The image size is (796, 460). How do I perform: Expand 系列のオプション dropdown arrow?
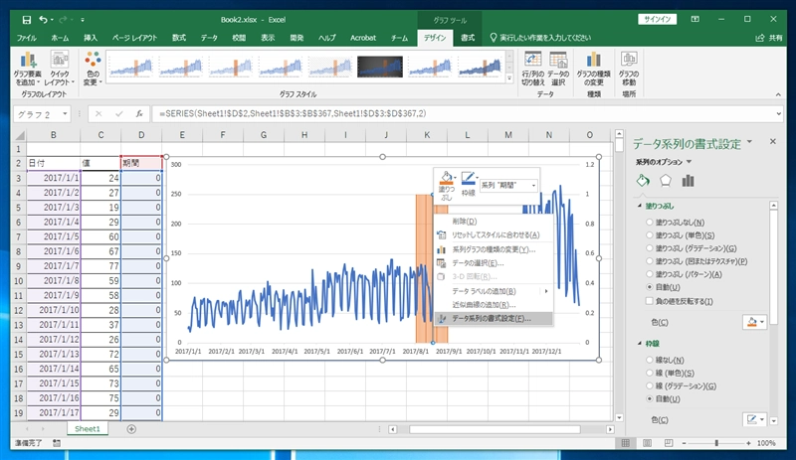point(689,162)
